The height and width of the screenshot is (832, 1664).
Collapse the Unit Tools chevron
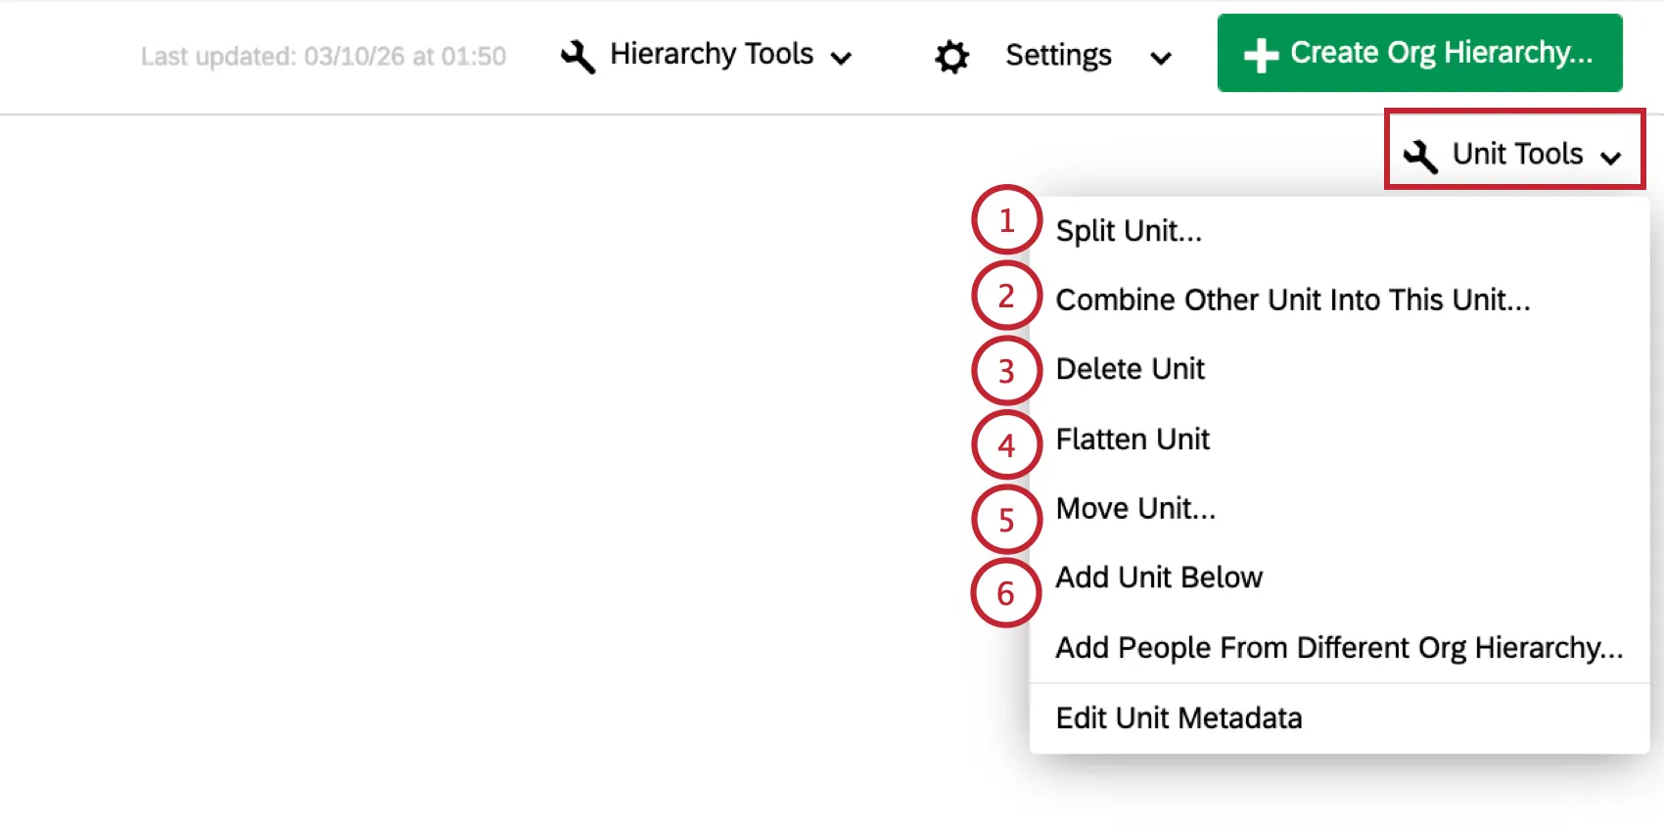pos(1611,158)
